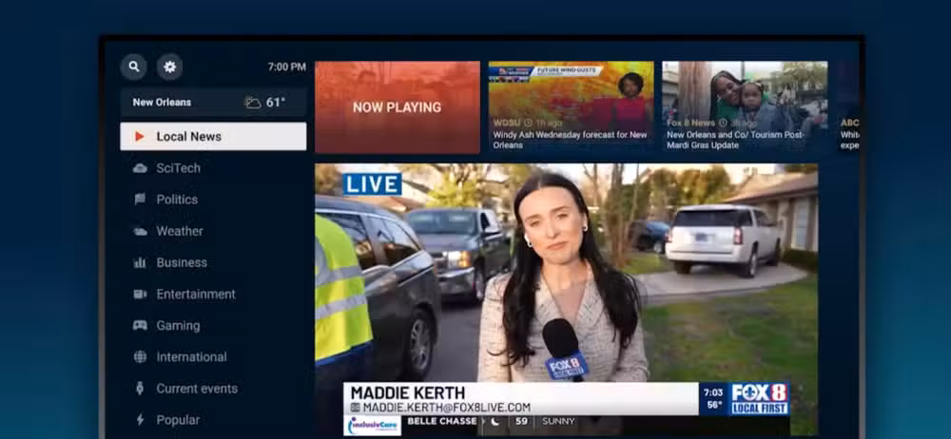Click the live Fox 8 video player
This screenshot has width=951, height=439.
(566, 299)
